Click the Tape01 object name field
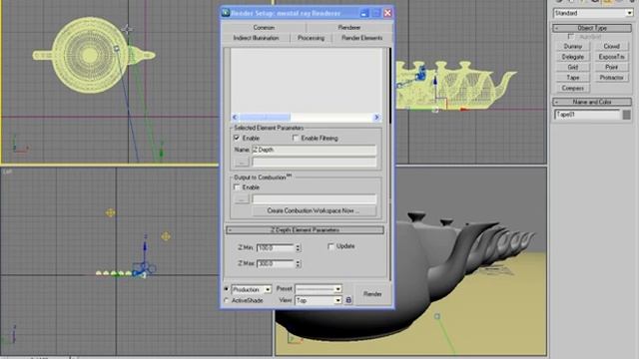This screenshot has height=359, width=639. pyautogui.click(x=587, y=115)
